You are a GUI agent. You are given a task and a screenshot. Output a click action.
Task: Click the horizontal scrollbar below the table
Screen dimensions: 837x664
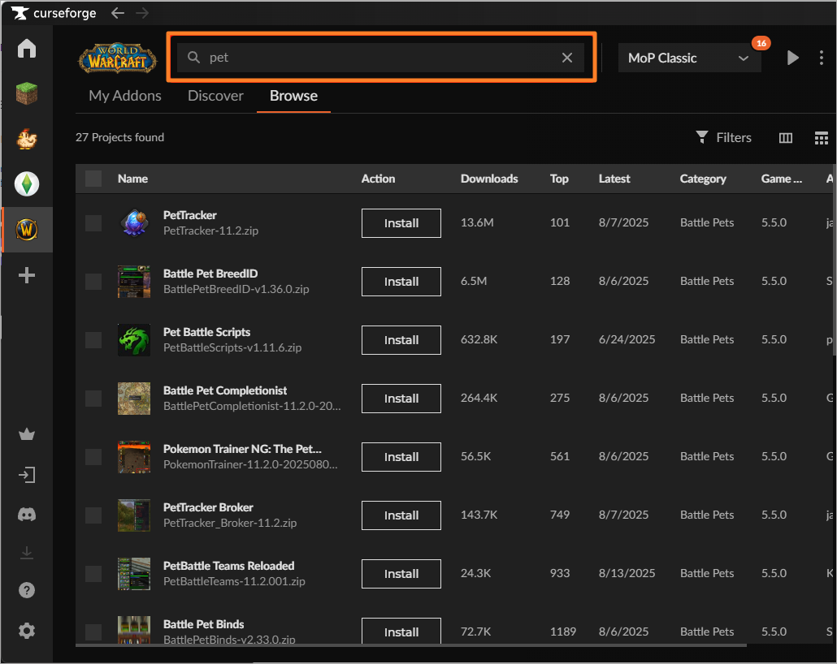click(411, 645)
